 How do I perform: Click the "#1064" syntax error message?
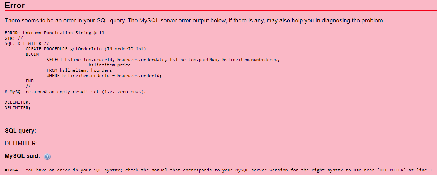(x=218, y=170)
